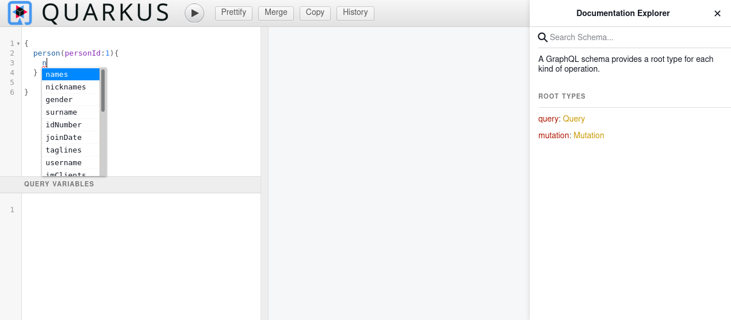Select 'surname' autocomplete suggestion

[x=71, y=112]
